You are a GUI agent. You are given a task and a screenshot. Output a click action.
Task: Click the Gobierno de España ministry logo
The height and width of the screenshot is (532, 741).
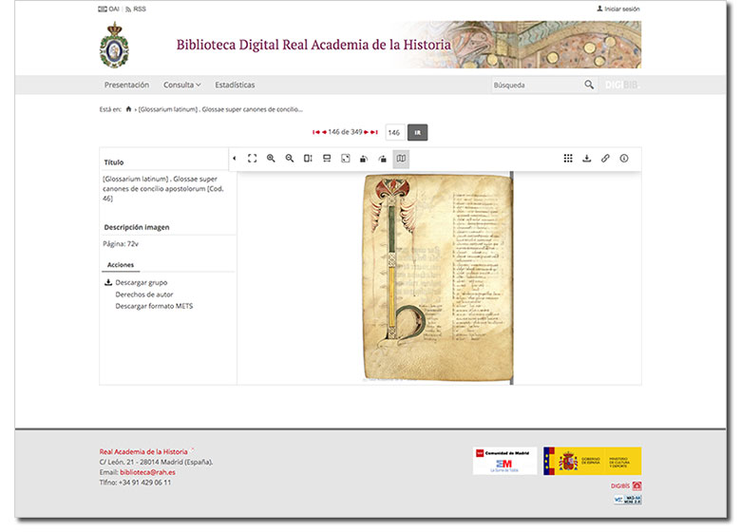click(592, 461)
